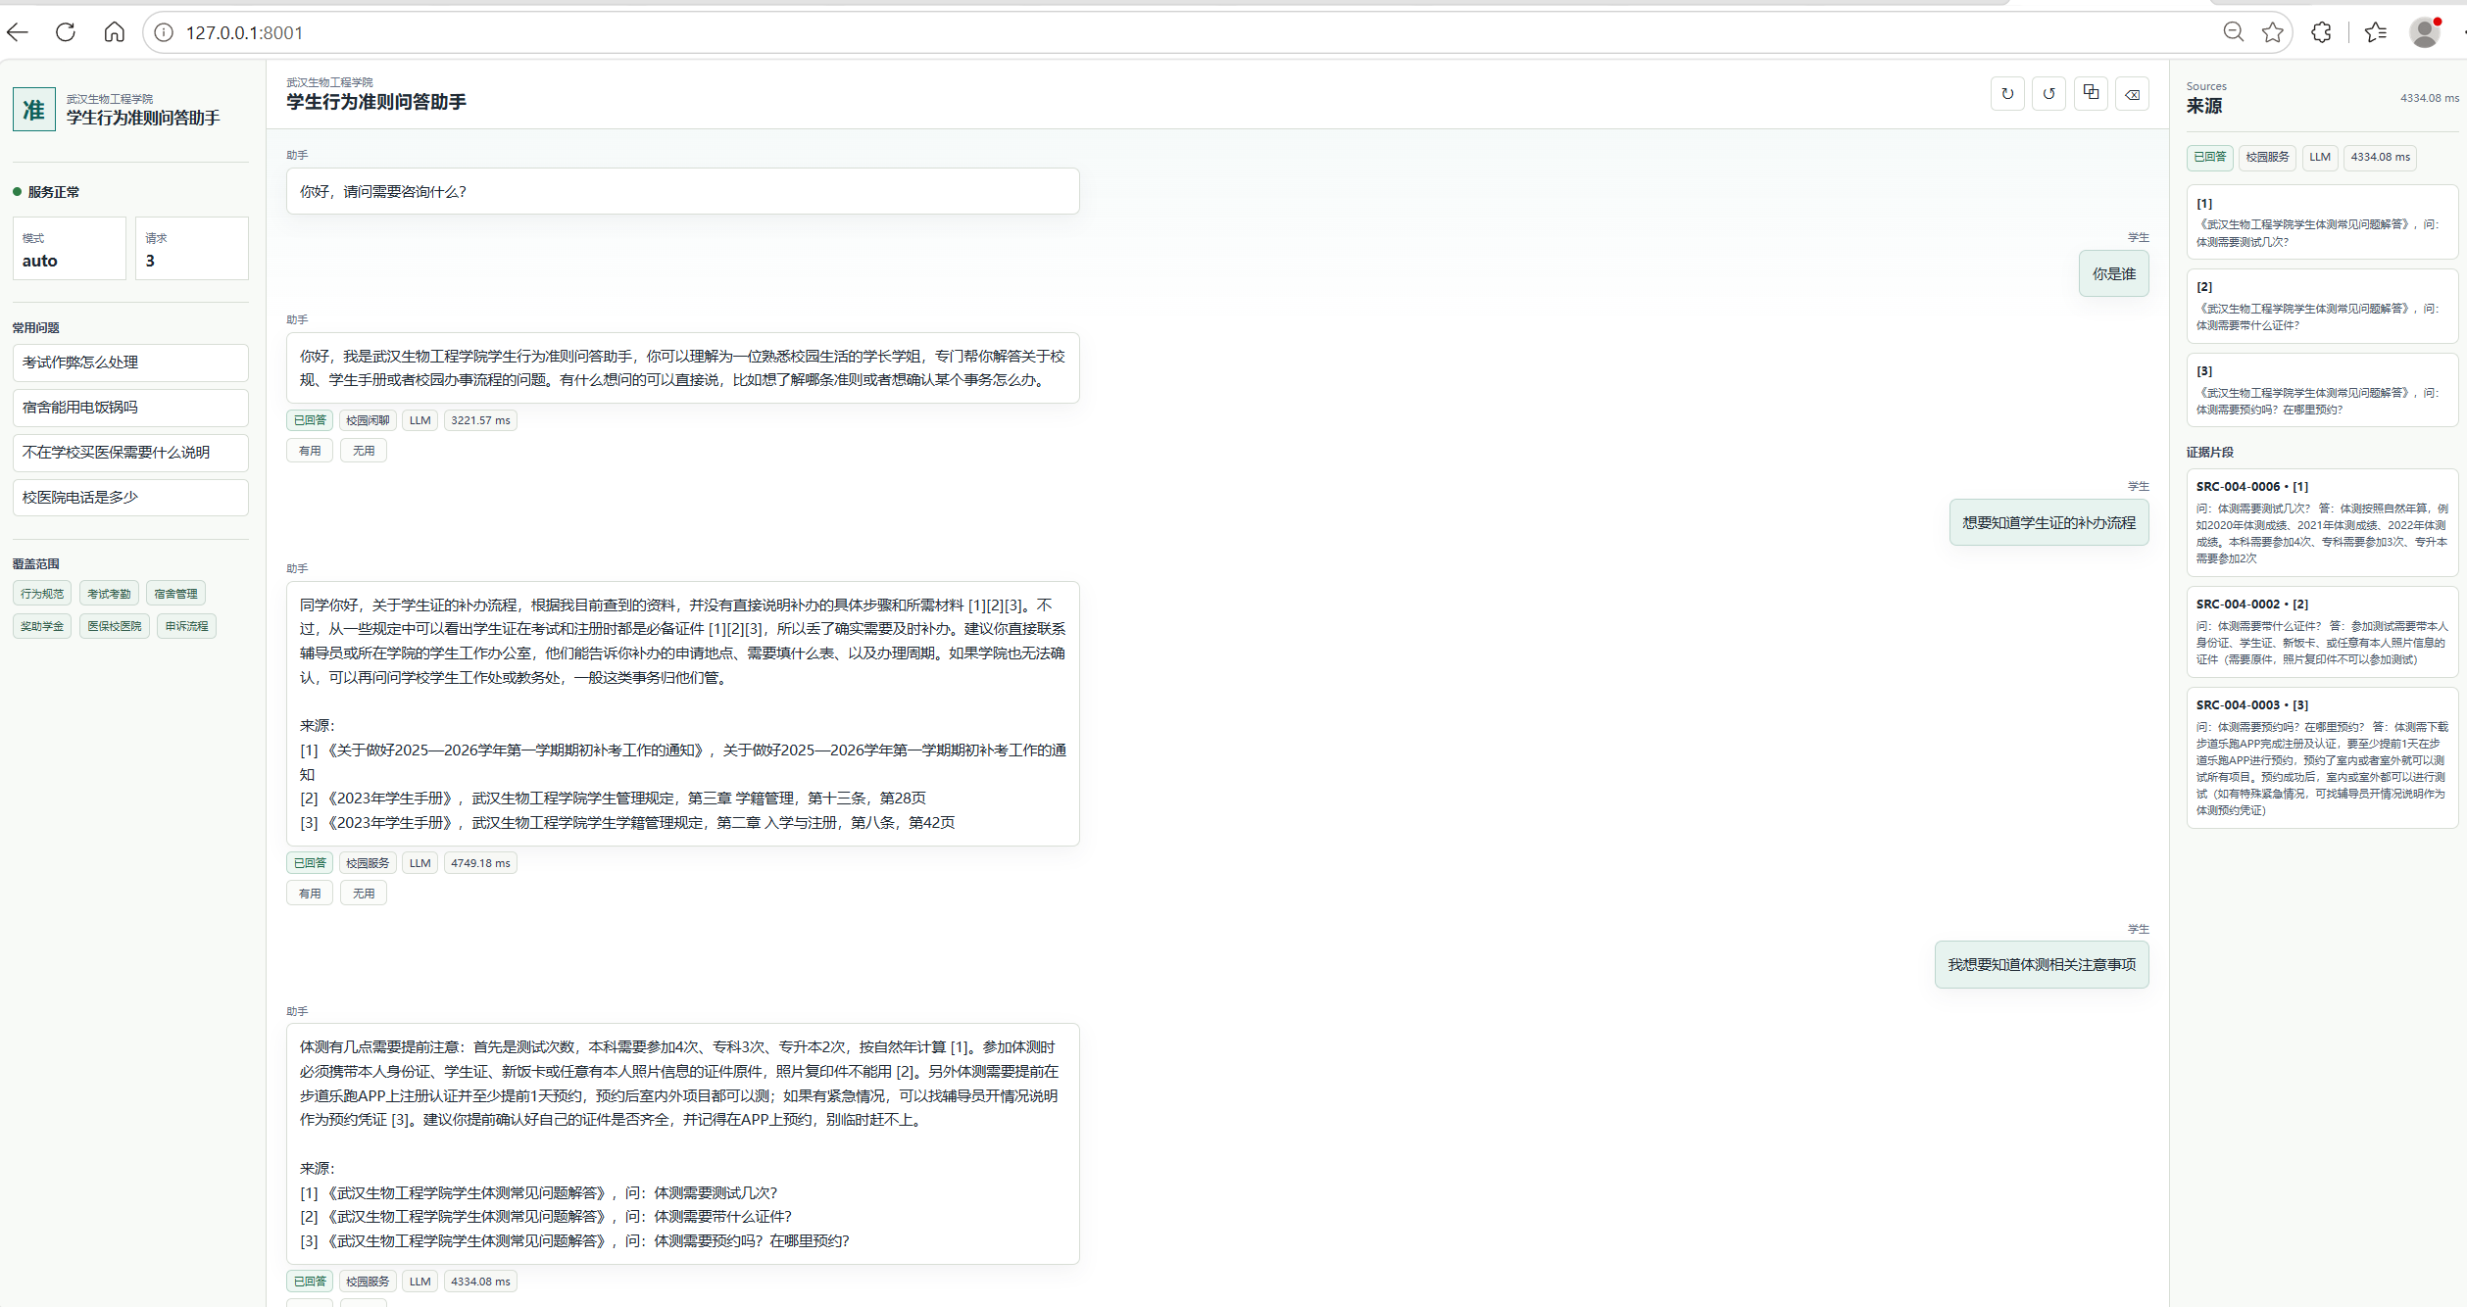Select common question 校医院电话是多少
This screenshot has width=2467, height=1307.
(x=130, y=498)
